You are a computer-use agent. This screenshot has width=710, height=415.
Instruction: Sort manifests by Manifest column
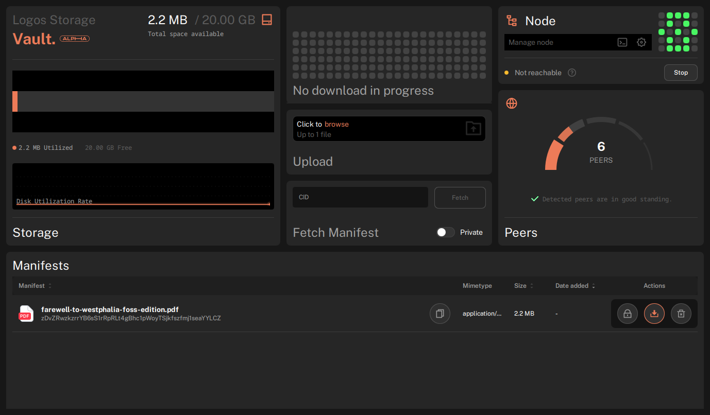pyautogui.click(x=35, y=286)
